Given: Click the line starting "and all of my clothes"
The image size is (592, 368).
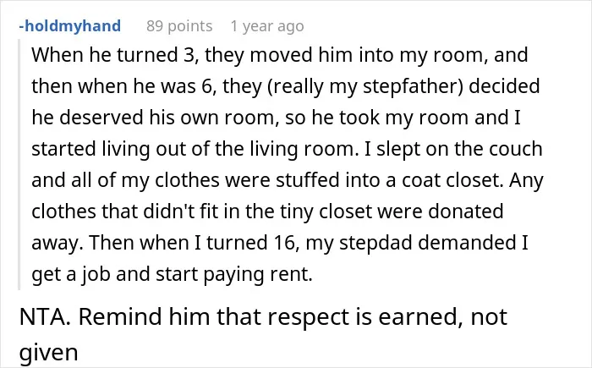Looking at the screenshot, I should (x=288, y=180).
